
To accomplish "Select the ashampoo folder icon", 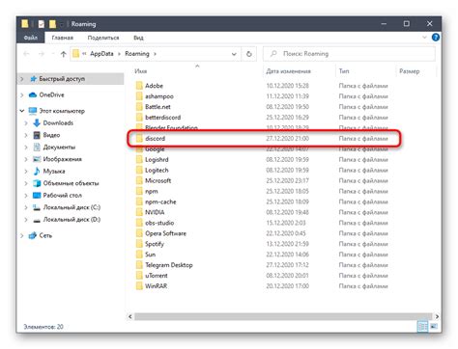I will pyautogui.click(x=139, y=96).
